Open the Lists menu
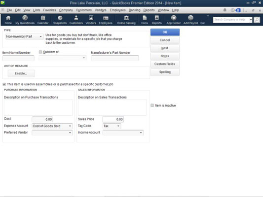Screen dimensions: 263x197 pos(37,10)
